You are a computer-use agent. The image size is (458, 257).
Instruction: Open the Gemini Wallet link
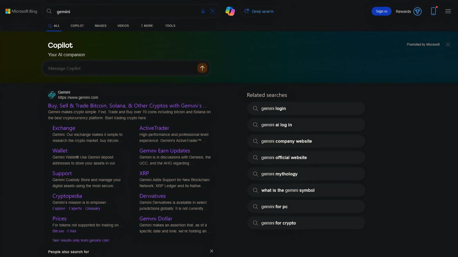click(60, 150)
